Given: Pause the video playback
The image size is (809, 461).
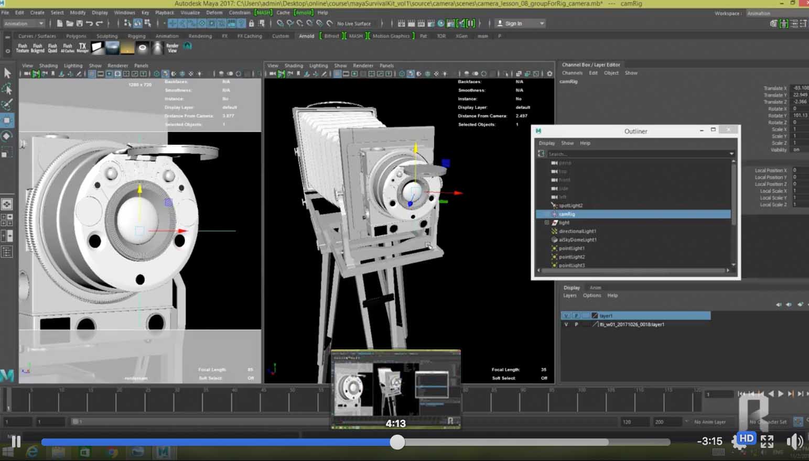Looking at the screenshot, I should click(x=16, y=442).
